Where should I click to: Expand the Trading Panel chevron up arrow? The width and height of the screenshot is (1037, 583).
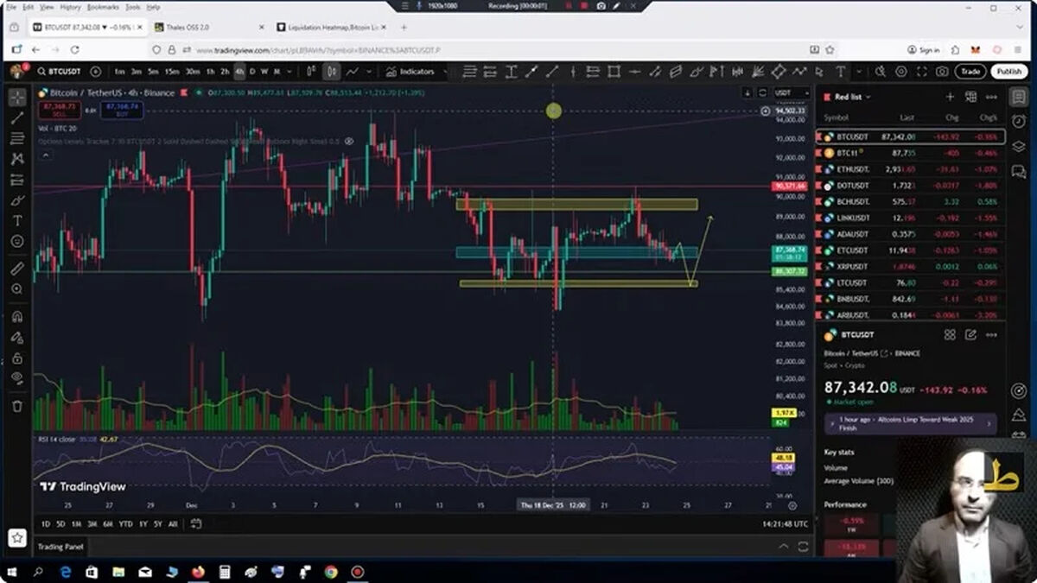click(784, 547)
